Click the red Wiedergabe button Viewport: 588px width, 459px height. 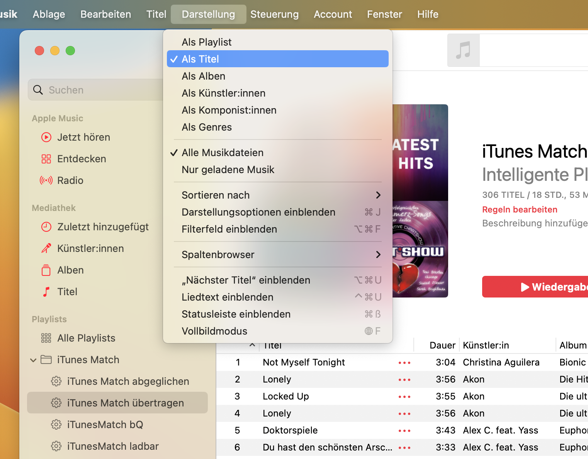[x=535, y=287]
